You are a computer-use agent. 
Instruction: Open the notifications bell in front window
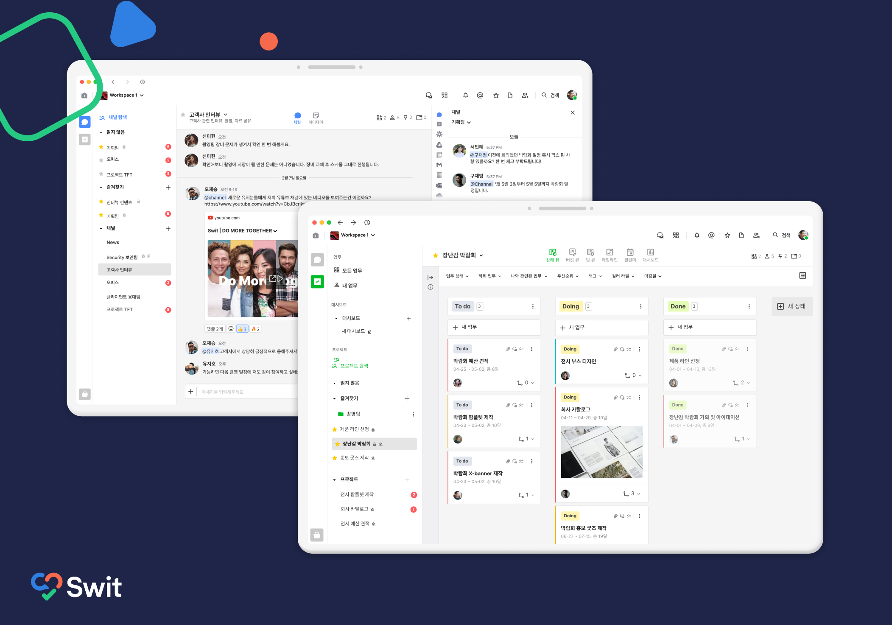click(696, 235)
